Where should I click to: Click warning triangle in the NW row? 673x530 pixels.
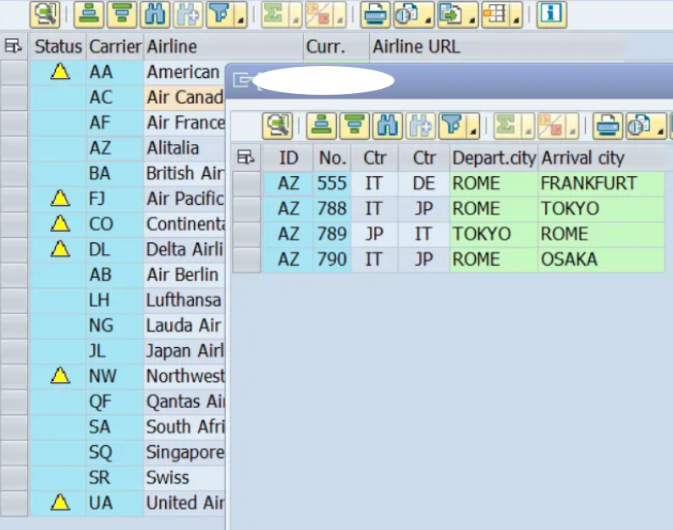pos(60,376)
